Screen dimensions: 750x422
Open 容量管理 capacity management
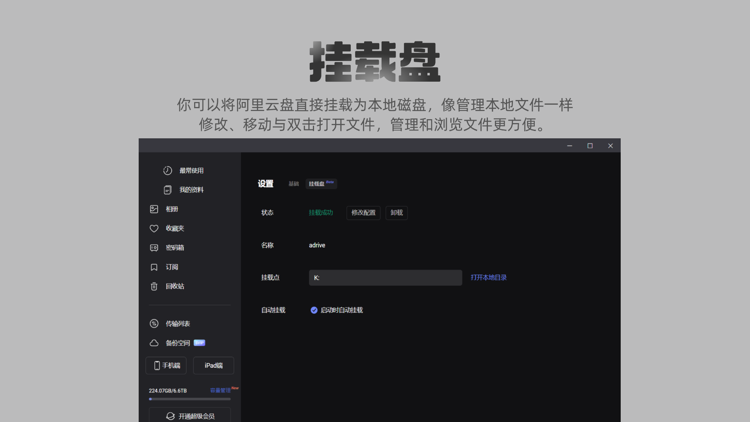(x=220, y=390)
